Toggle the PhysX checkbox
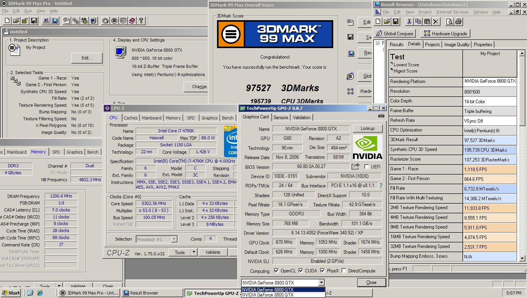Image resolution: width=527 pixels, height=298 pixels. coord(323,271)
